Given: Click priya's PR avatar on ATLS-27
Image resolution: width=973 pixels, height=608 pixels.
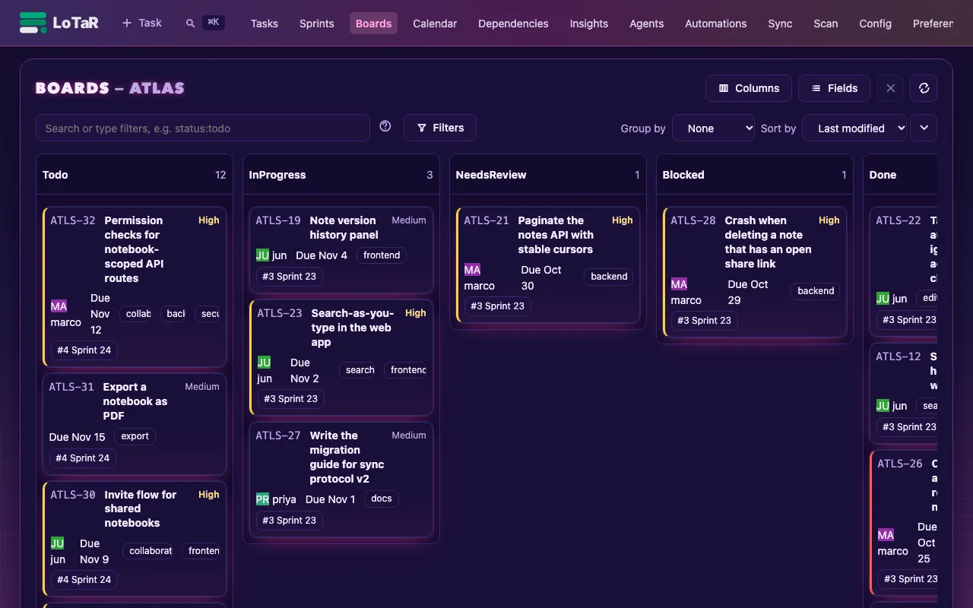Looking at the screenshot, I should point(262,499).
